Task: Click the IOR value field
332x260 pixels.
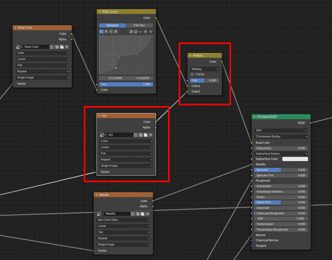Action: click(281, 219)
